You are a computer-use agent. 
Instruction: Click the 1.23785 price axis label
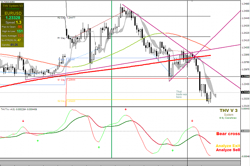pyautogui.click(x=246, y=62)
